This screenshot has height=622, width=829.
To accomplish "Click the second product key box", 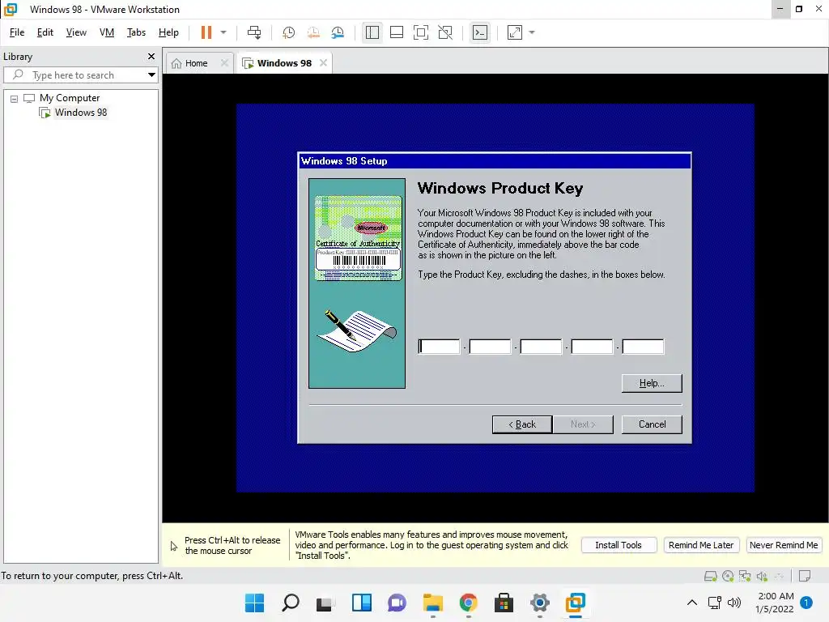I will (x=490, y=347).
